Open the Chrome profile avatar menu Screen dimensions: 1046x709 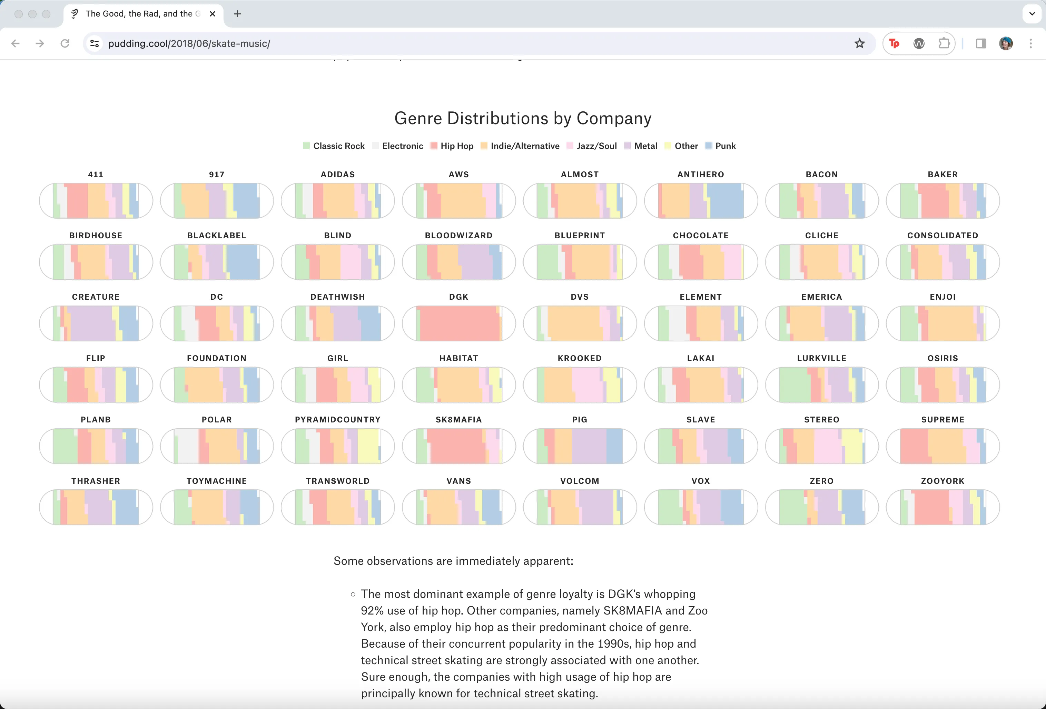coord(1006,43)
